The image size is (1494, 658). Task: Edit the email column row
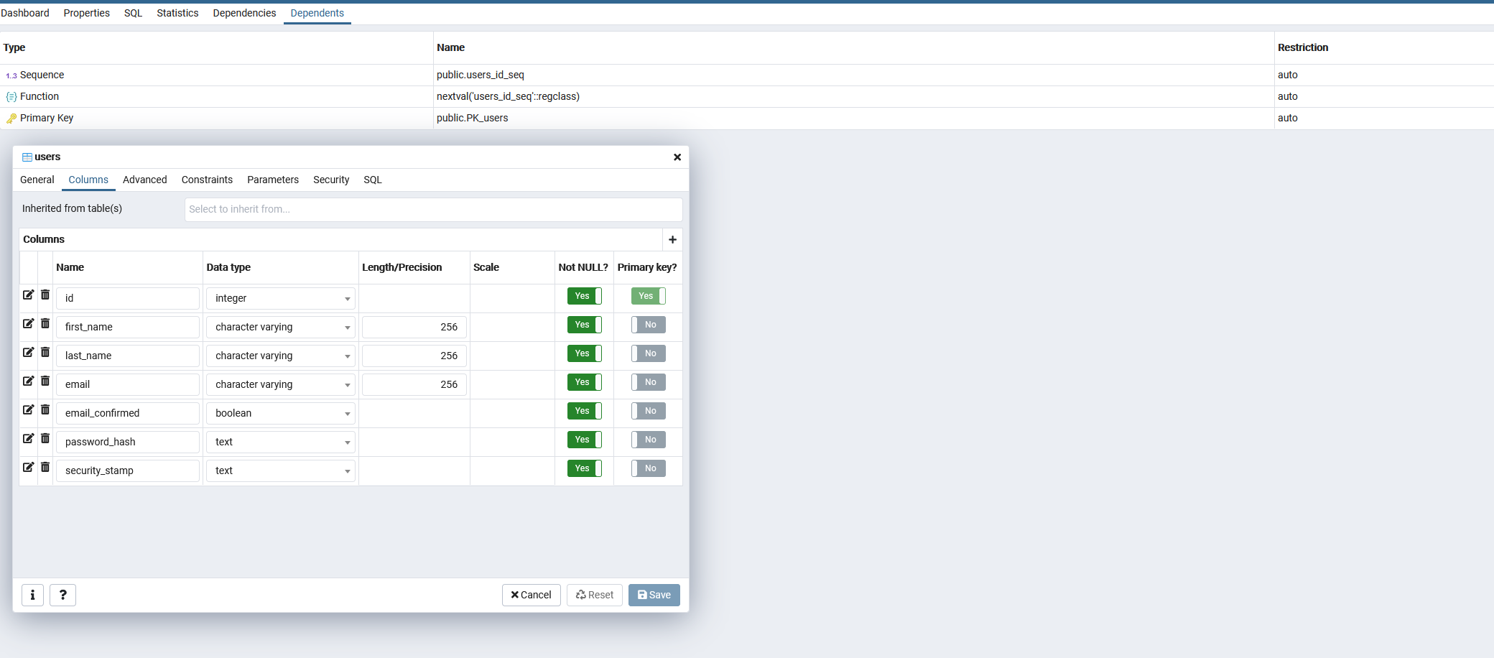pos(28,381)
